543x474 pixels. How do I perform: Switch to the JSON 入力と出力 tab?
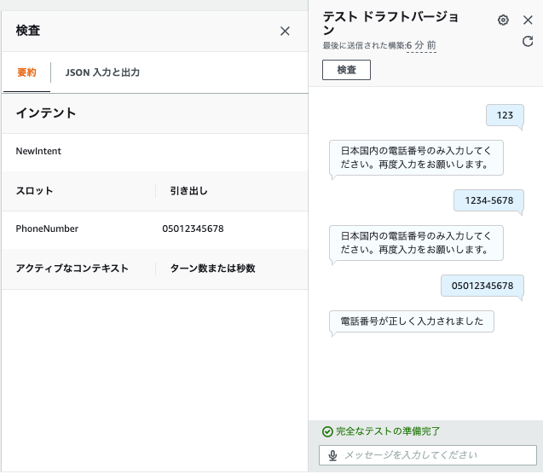tap(102, 72)
